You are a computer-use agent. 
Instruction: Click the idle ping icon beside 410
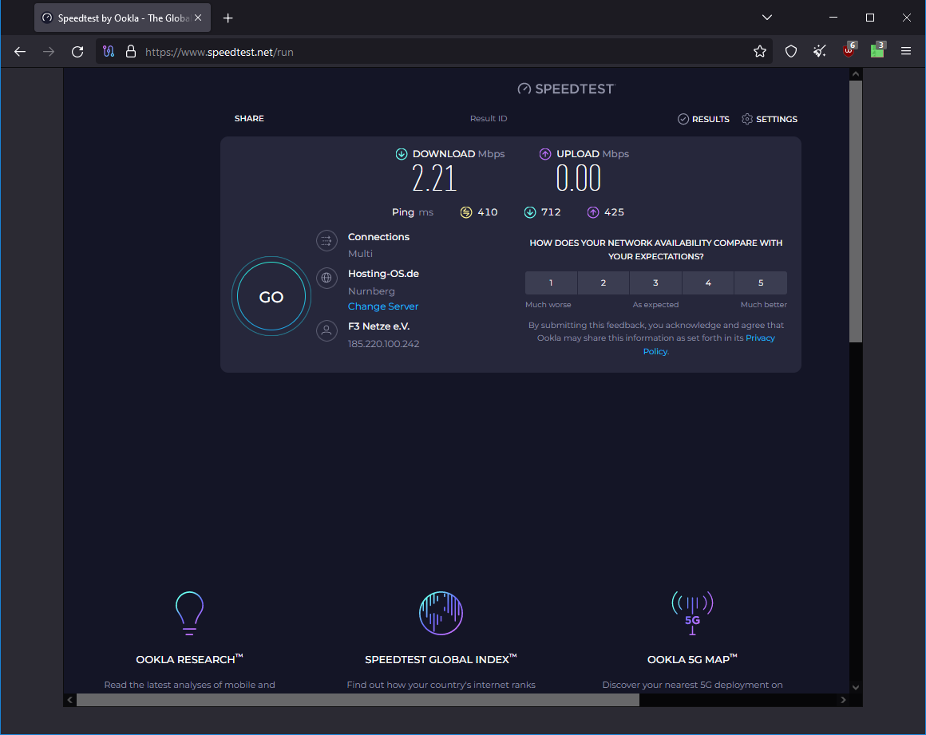pos(466,212)
